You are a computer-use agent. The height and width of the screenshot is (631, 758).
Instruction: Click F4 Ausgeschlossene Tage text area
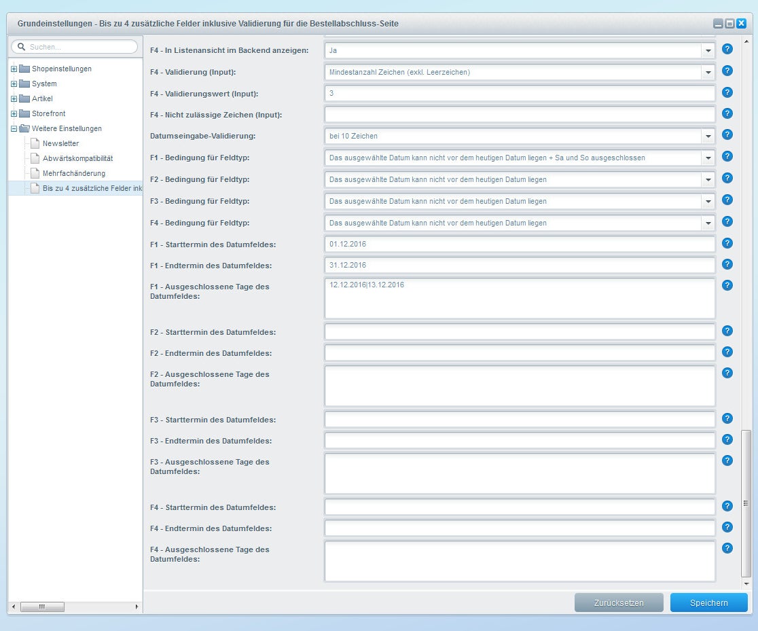(520, 561)
